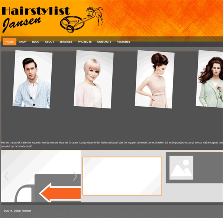This screenshot has width=223, height=218.
Task: Open the Services menu item
Action: pyautogui.click(x=66, y=42)
